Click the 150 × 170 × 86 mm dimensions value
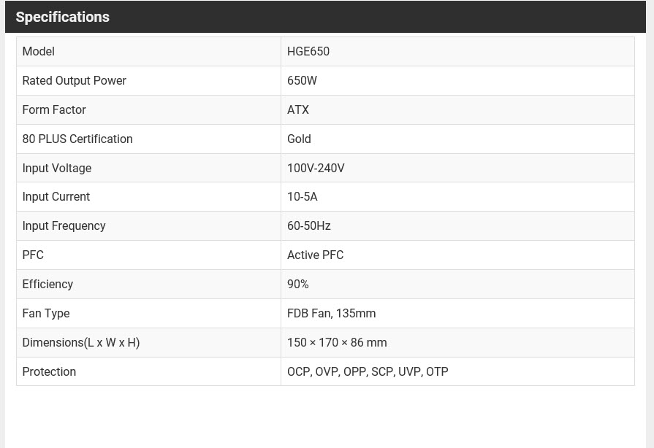 (337, 343)
